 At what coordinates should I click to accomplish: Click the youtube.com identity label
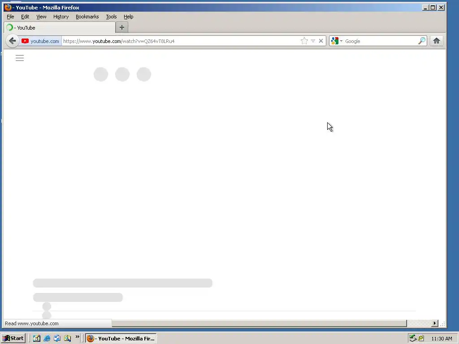point(45,41)
